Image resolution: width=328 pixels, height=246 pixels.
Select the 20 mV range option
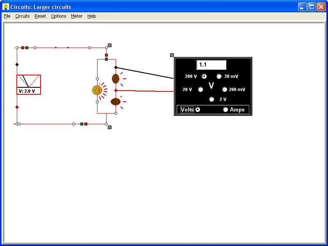(219, 76)
